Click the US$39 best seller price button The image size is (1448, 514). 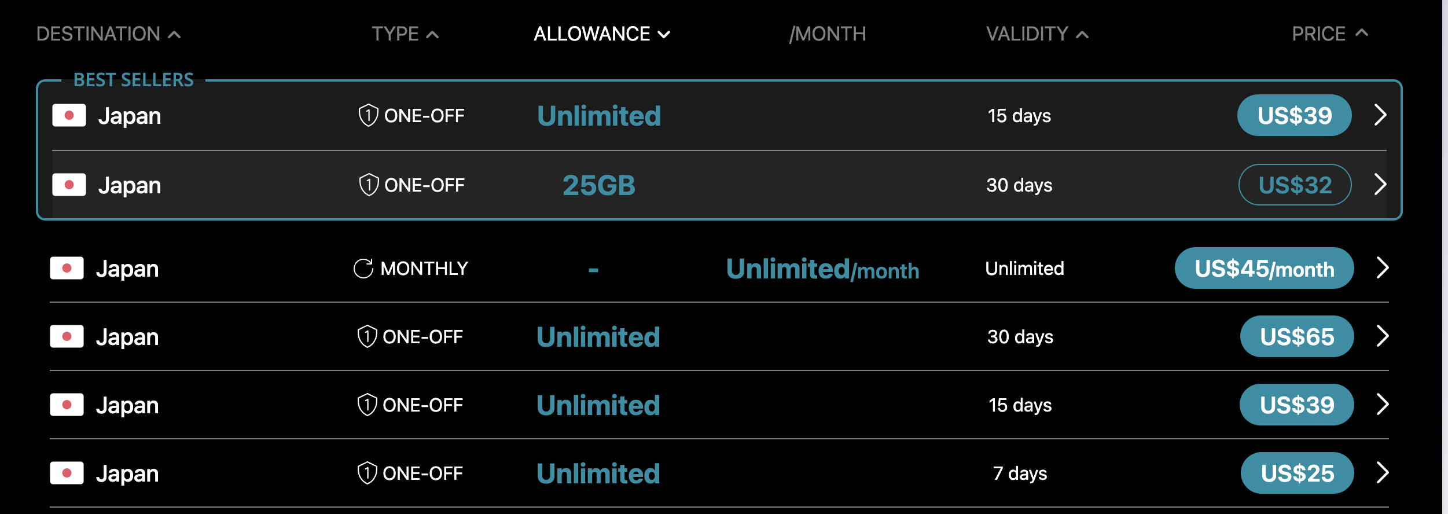pos(1294,116)
